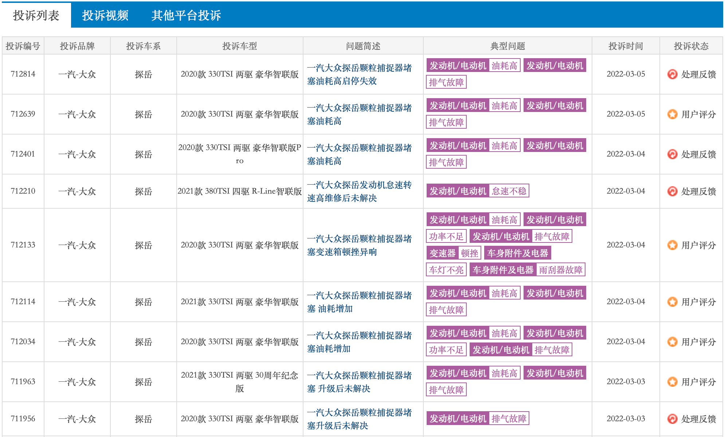The height and width of the screenshot is (437, 725).
Task: Open the complaint description link for 712639
Action: tap(359, 115)
